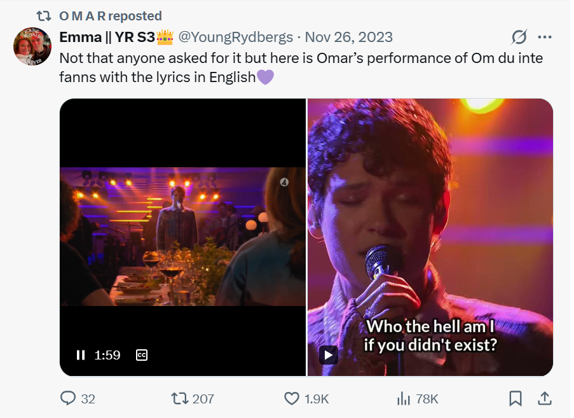This screenshot has width=574, height=418.
Task: Click the display name Emma || YR S3
Action: (107, 38)
